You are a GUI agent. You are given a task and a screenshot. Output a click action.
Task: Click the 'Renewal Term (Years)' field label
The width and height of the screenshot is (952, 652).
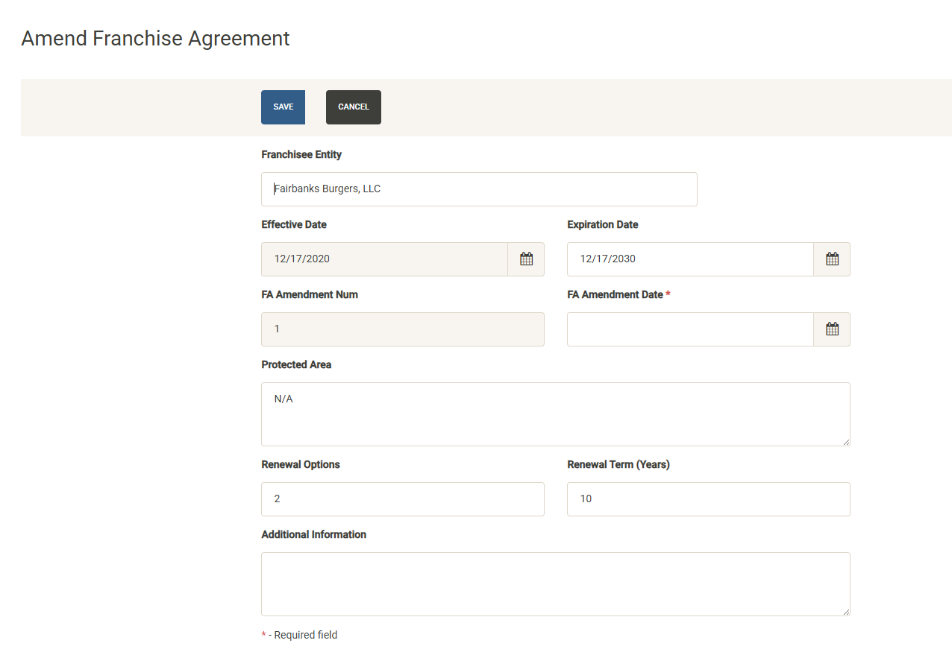[619, 465]
